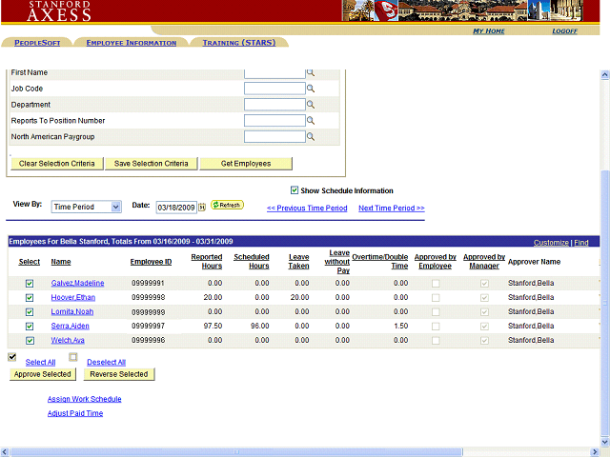Toggle the select checkbox for Serra, Aiden
The height and width of the screenshot is (457, 610).
pos(30,327)
